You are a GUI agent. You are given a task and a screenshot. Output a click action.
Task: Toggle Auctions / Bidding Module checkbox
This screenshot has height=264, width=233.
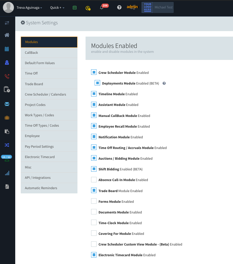tap(94, 158)
